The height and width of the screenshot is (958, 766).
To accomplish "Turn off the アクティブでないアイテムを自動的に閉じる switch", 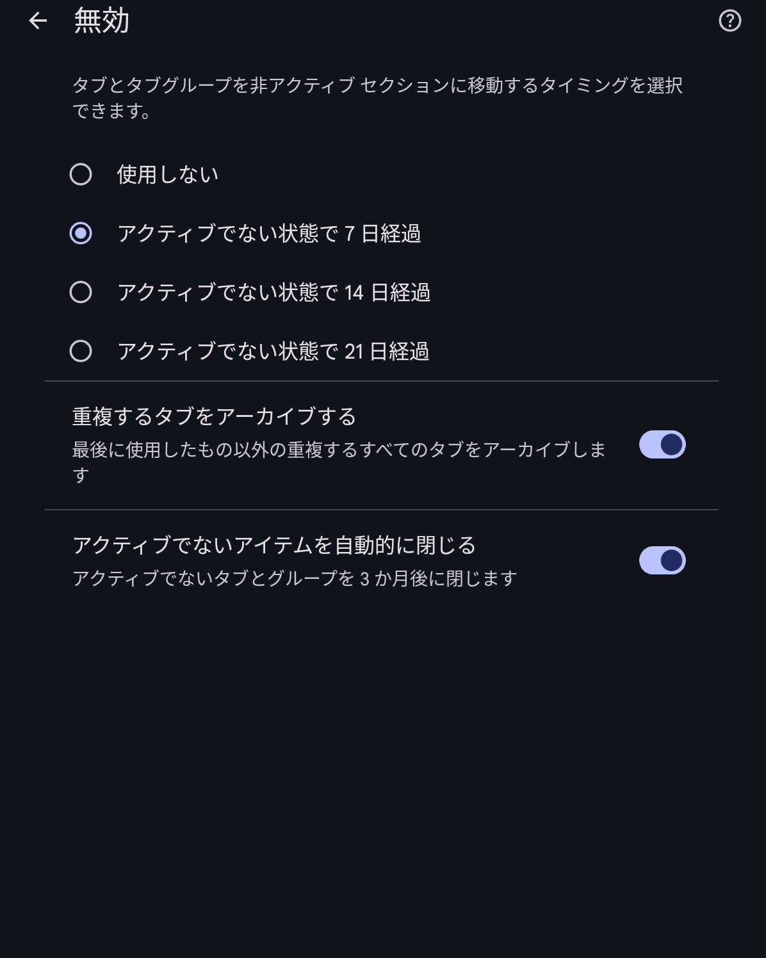I will pyautogui.click(x=662, y=560).
